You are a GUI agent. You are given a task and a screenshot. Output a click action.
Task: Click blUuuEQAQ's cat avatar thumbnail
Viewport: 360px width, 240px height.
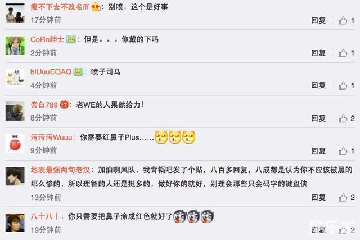[x=15, y=78]
